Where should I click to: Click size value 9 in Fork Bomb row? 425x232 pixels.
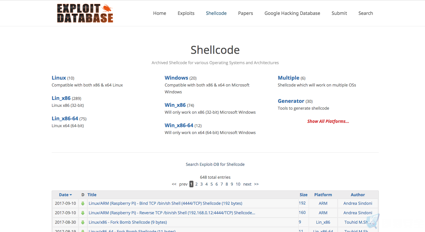click(300, 222)
